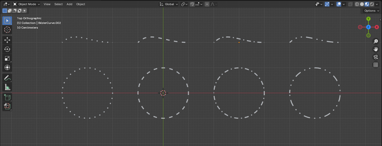Open the Options dropdown
This screenshot has height=146, width=382.
pos(371,11)
